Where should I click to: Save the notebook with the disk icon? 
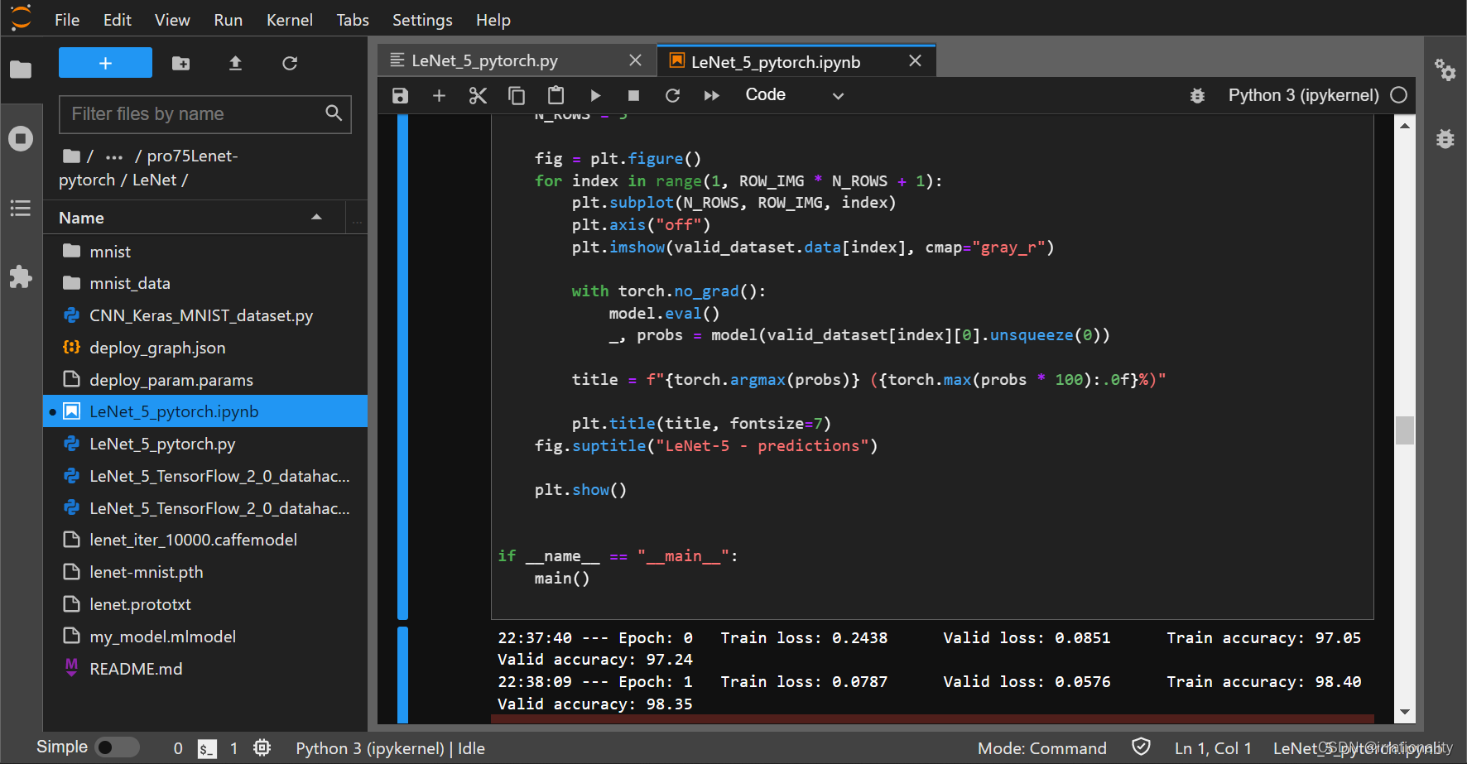point(400,95)
